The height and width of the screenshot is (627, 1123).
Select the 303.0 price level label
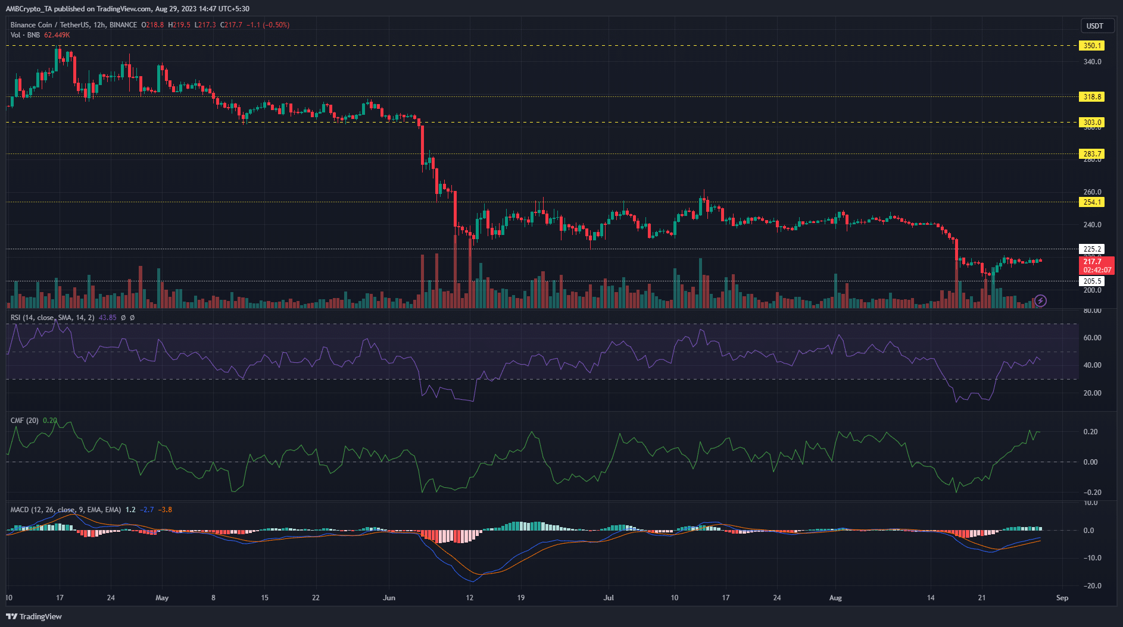1091,122
